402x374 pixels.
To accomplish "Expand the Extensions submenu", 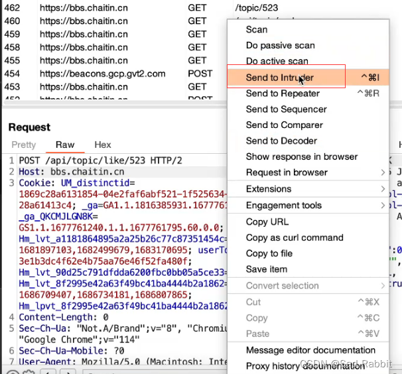I will [x=308, y=189].
